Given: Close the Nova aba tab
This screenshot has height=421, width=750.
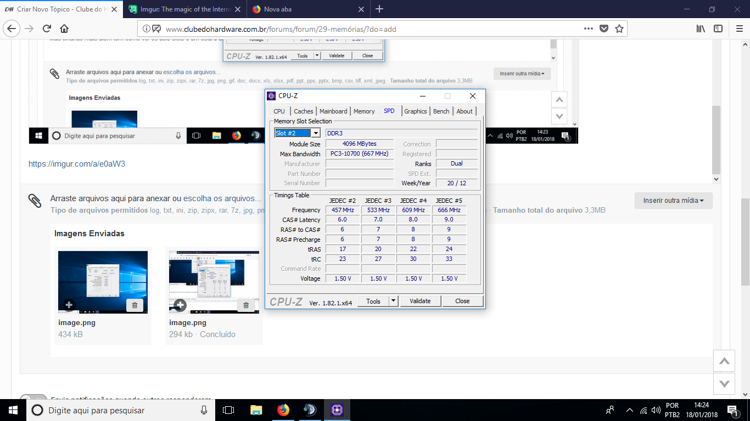Looking at the screenshot, I should pos(361,9).
